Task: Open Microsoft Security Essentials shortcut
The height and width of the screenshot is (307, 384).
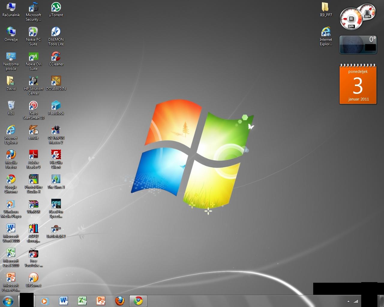Action: pyautogui.click(x=33, y=12)
